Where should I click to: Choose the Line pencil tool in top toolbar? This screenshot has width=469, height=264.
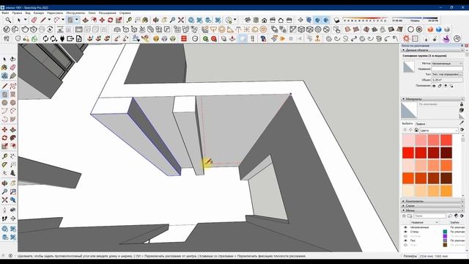[43, 20]
